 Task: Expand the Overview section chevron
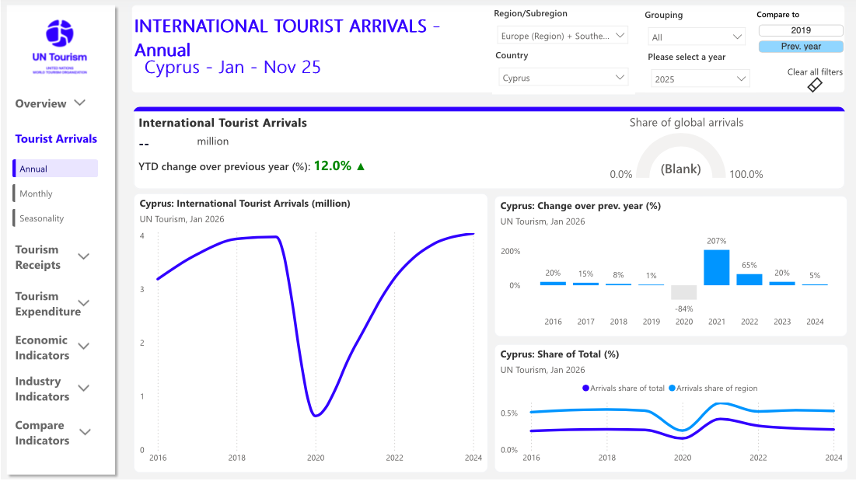[80, 103]
